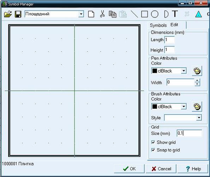Create a new blank symbol page
Screen dimensions: 210x177
pyautogui.click(x=91, y=14)
